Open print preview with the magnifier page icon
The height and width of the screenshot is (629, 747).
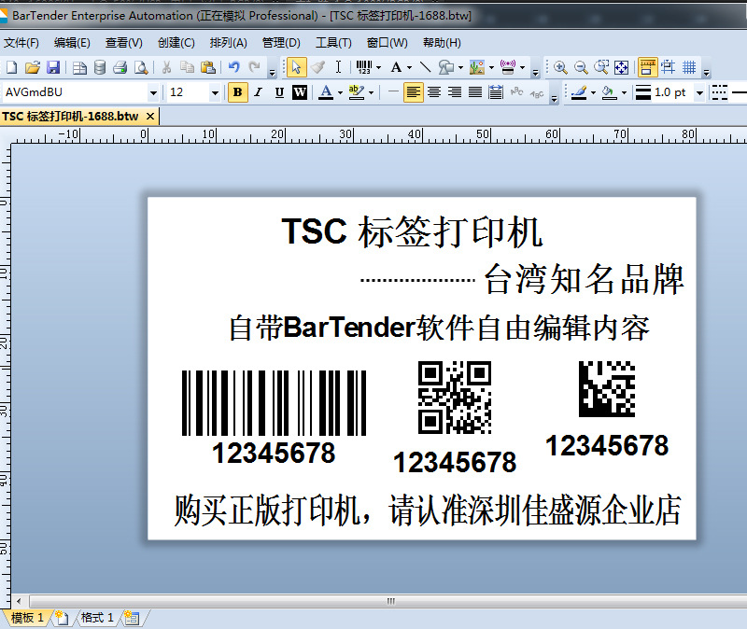pyautogui.click(x=141, y=67)
